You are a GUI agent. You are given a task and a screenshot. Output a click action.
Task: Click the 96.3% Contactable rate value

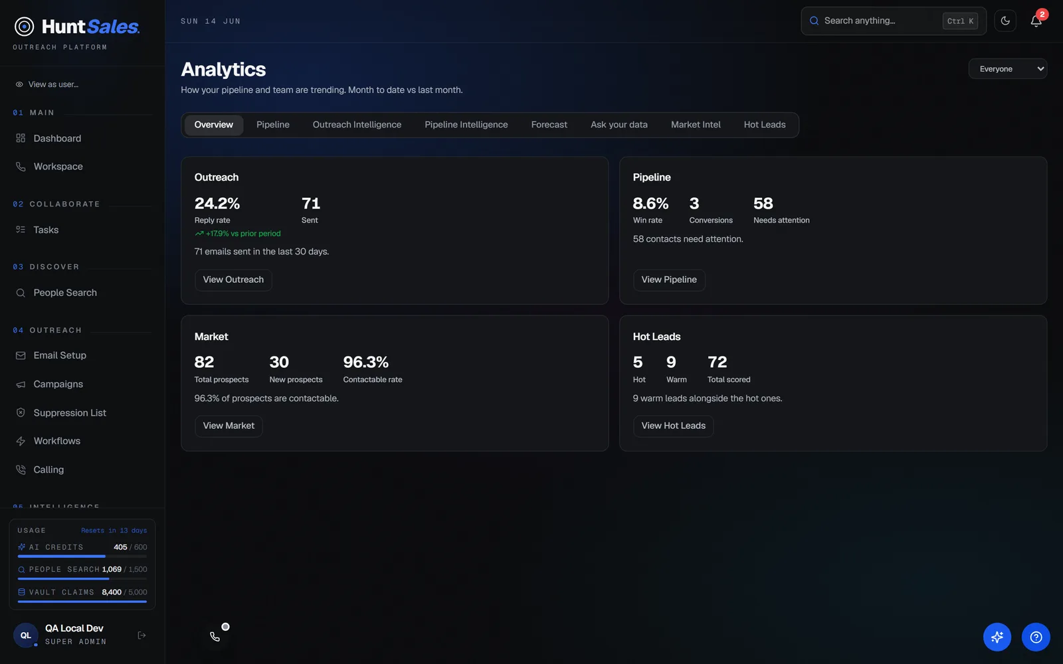tap(366, 363)
